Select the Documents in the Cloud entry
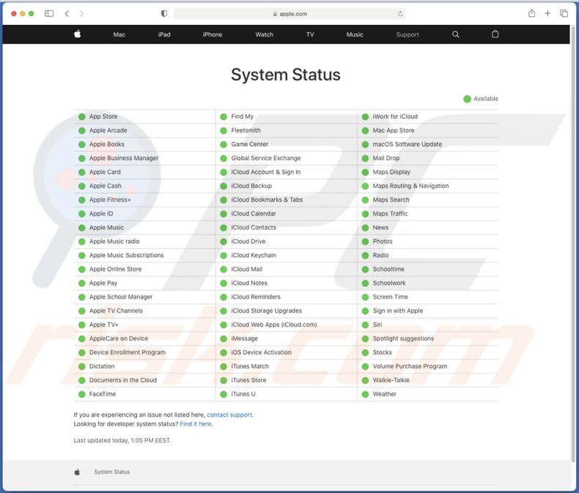 tap(123, 380)
